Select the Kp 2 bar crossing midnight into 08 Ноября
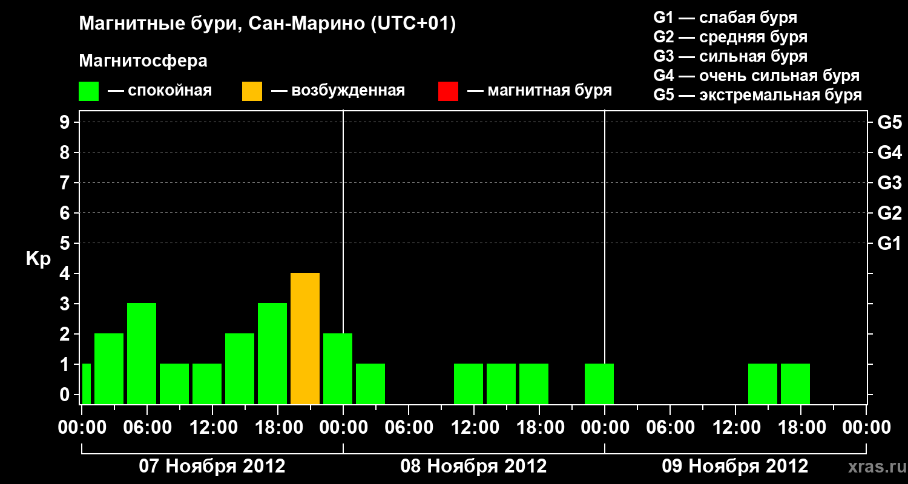 338,369
